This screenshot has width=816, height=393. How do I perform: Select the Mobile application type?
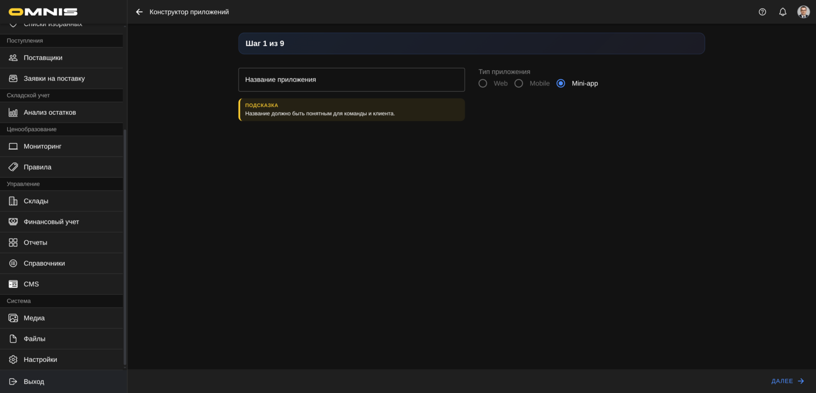518,84
